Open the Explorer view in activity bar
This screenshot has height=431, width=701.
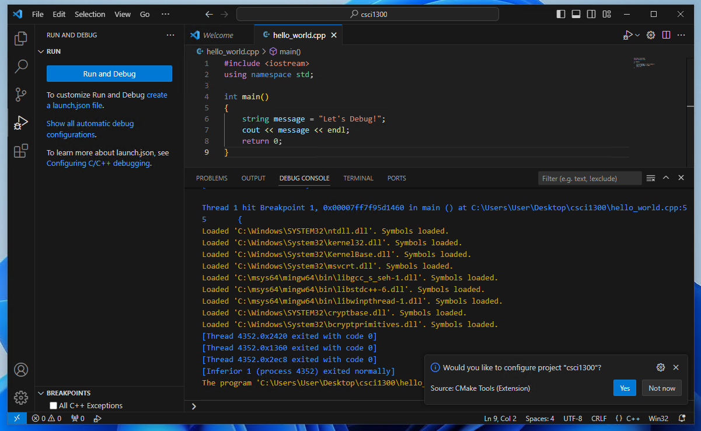(21, 39)
